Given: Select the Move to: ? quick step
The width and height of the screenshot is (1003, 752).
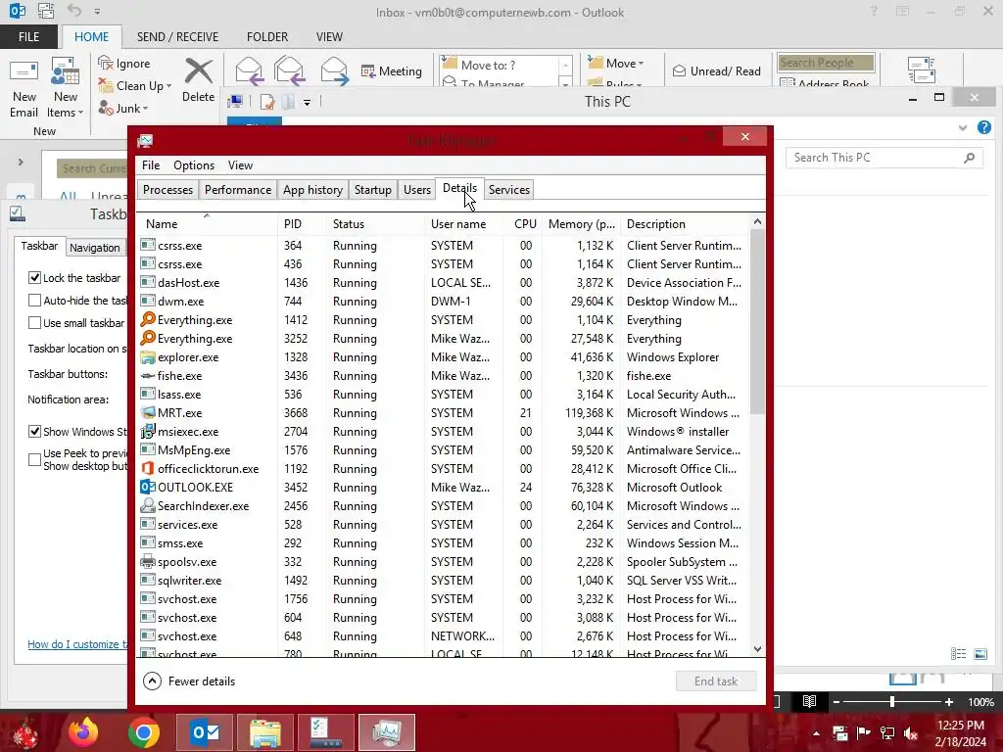Looking at the screenshot, I should (500, 65).
